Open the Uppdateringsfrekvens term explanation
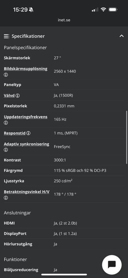The height and width of the screenshot is (278, 128). point(26,117)
